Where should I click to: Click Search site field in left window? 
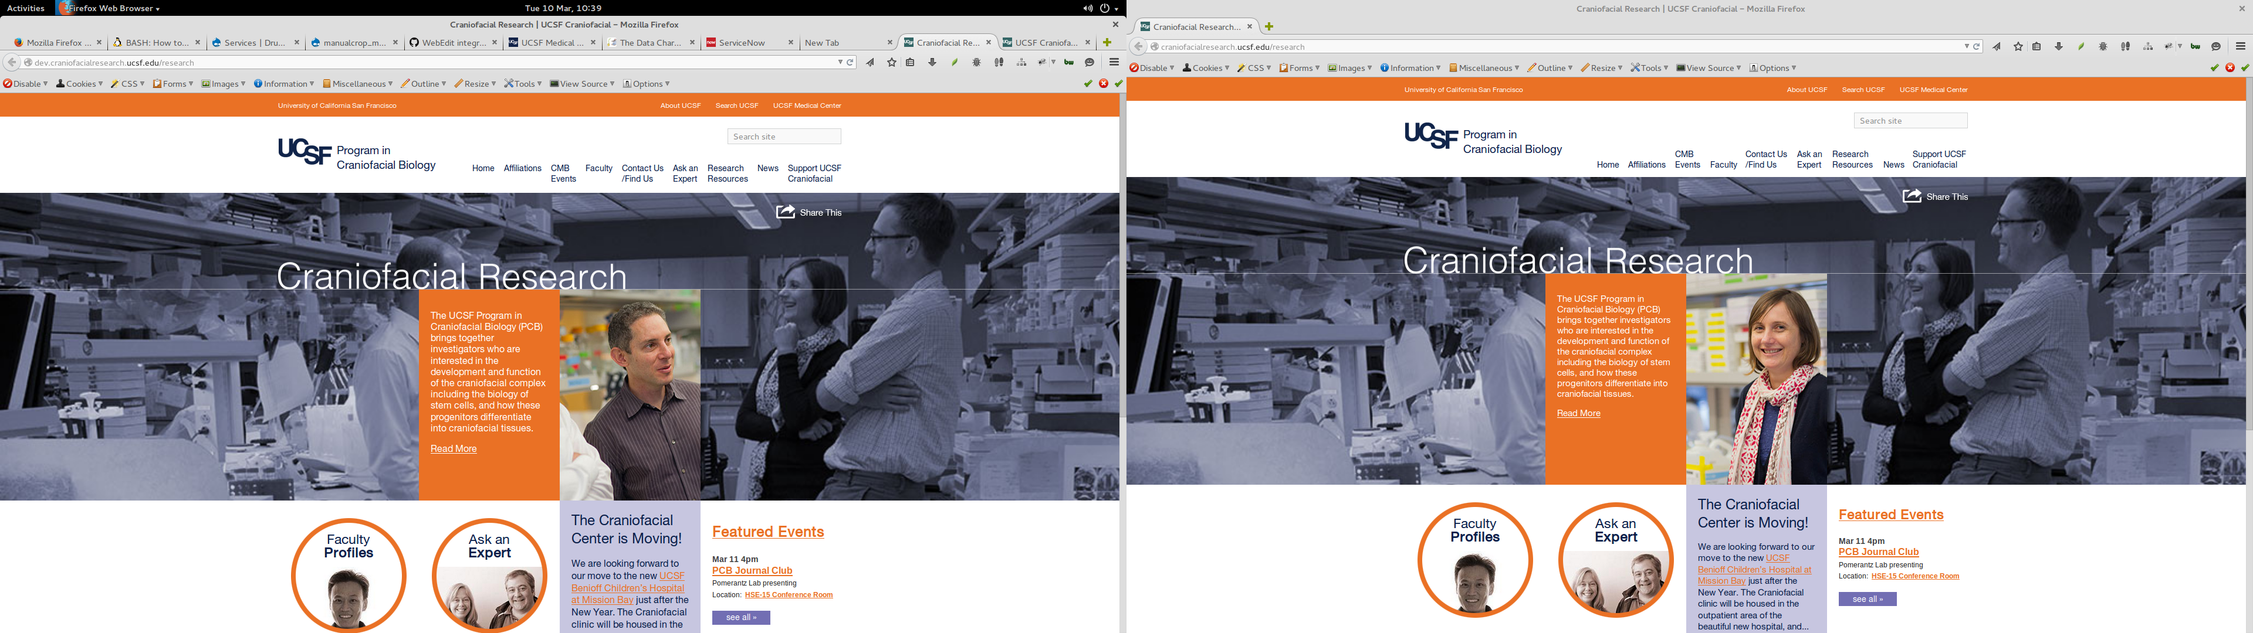pos(784,137)
